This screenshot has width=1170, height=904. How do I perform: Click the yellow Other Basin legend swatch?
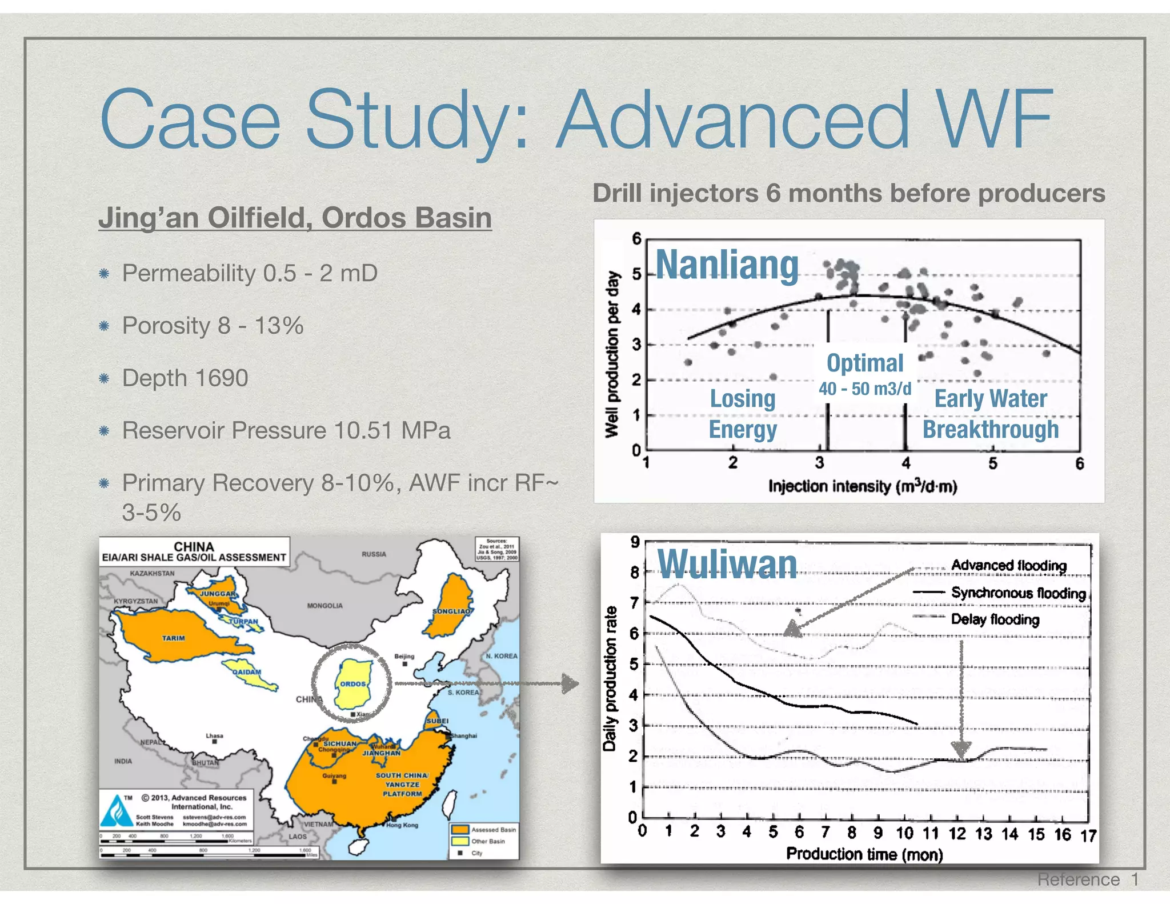pyautogui.click(x=459, y=841)
